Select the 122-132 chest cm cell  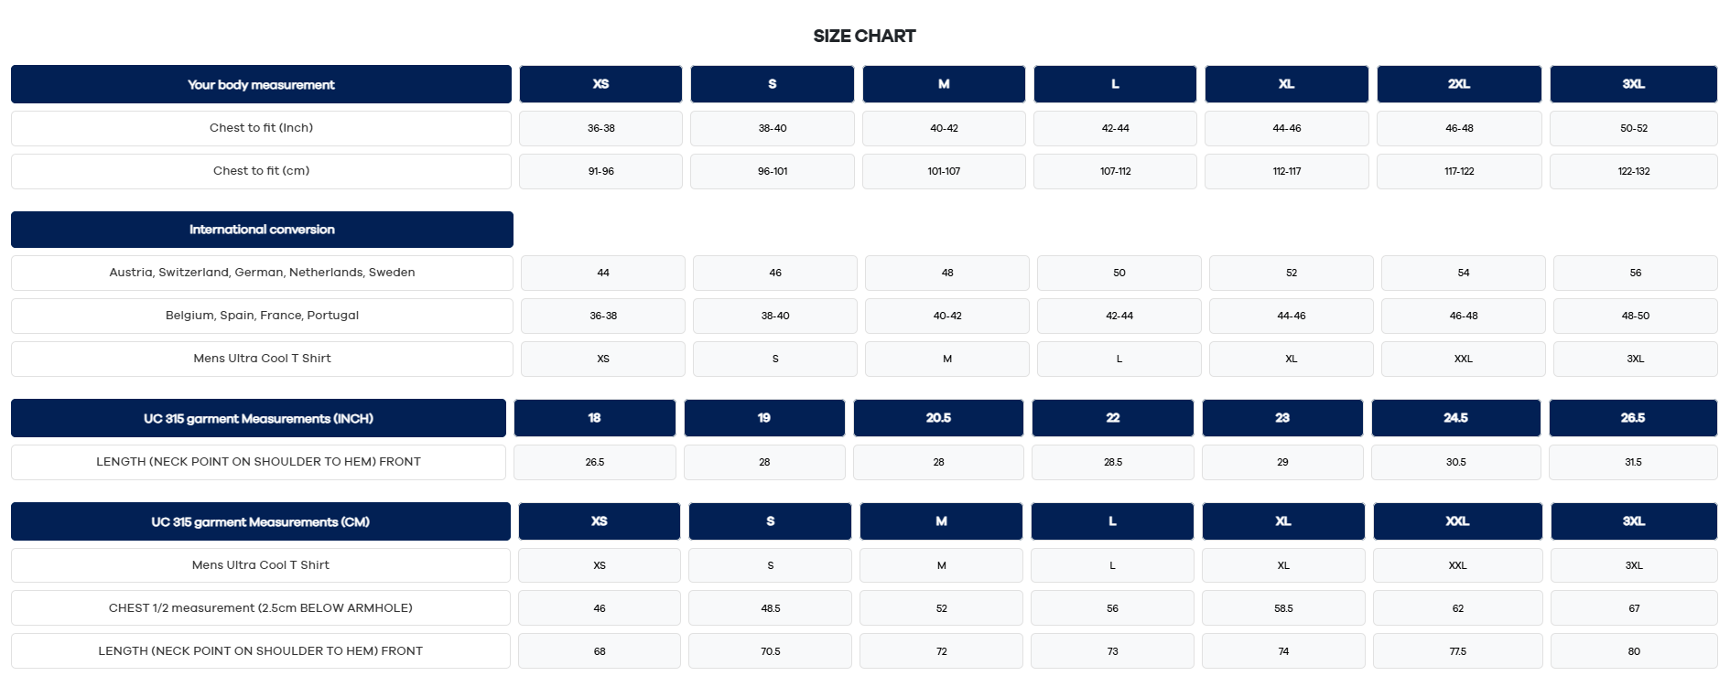coord(1633,171)
